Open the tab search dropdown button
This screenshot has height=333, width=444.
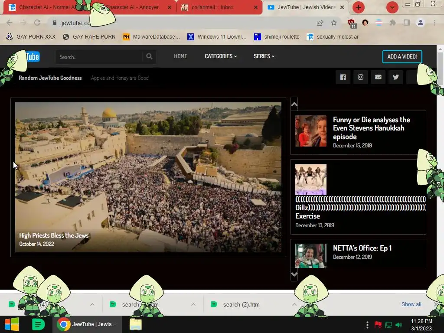[x=392, y=7]
